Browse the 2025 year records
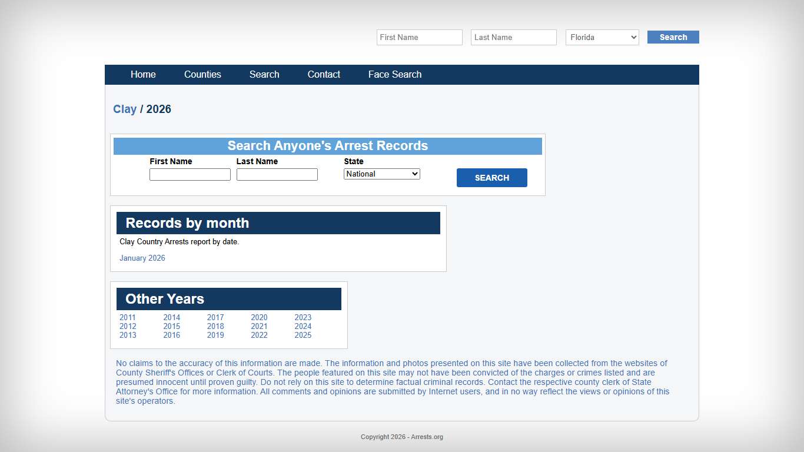This screenshot has width=804, height=452. coord(303,335)
